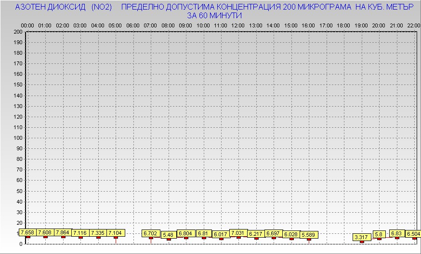The image size is (421, 254).
Task: Click the 12:00 time axis label
Action: (x=238, y=25)
